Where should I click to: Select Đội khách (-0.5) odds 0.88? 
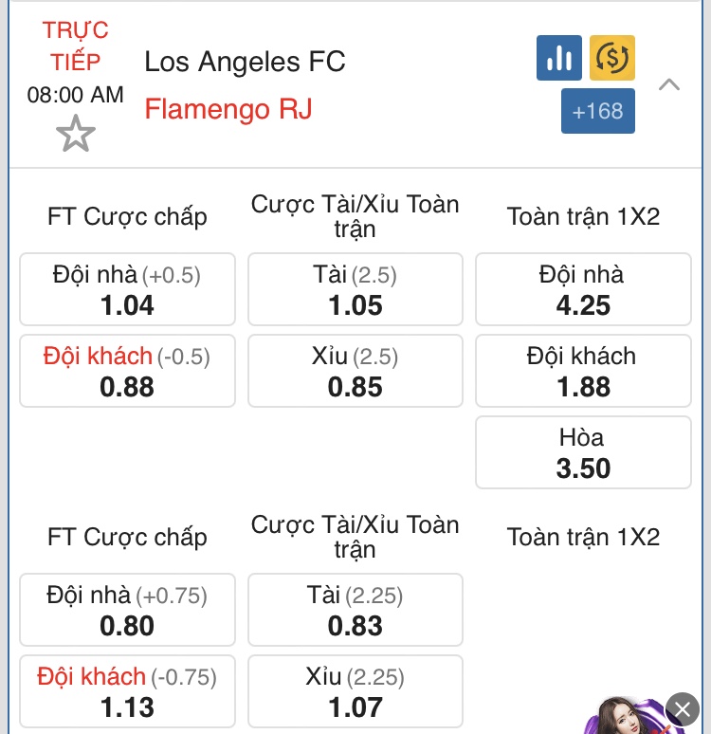click(x=127, y=371)
